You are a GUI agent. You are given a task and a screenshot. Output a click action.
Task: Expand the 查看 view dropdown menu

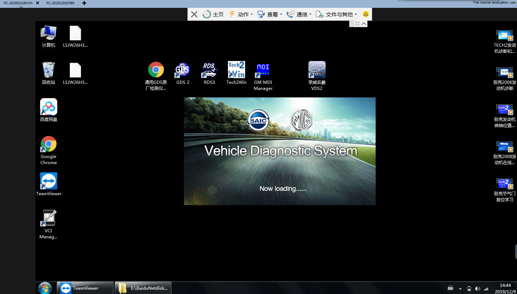tap(270, 14)
